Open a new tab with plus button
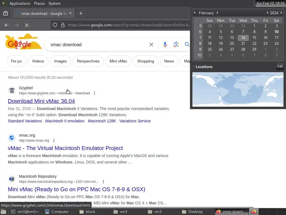The image size is (286, 215). [x=81, y=13]
